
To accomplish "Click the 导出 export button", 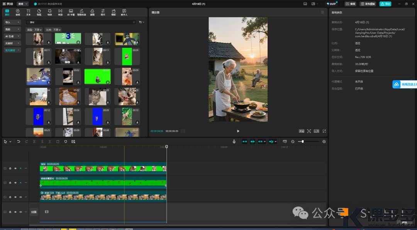I will tap(385, 4).
